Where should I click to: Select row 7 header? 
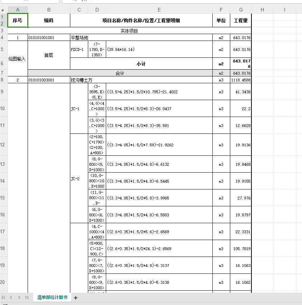2,73
